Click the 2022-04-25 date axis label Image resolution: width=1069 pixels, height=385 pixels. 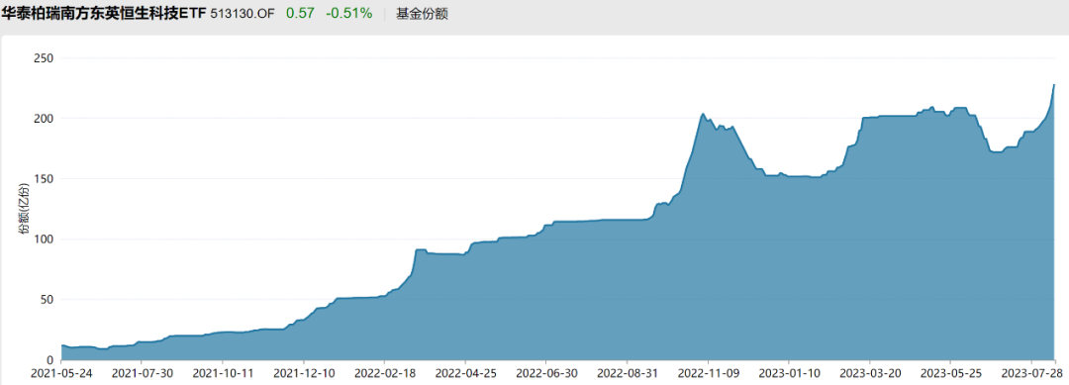click(465, 374)
